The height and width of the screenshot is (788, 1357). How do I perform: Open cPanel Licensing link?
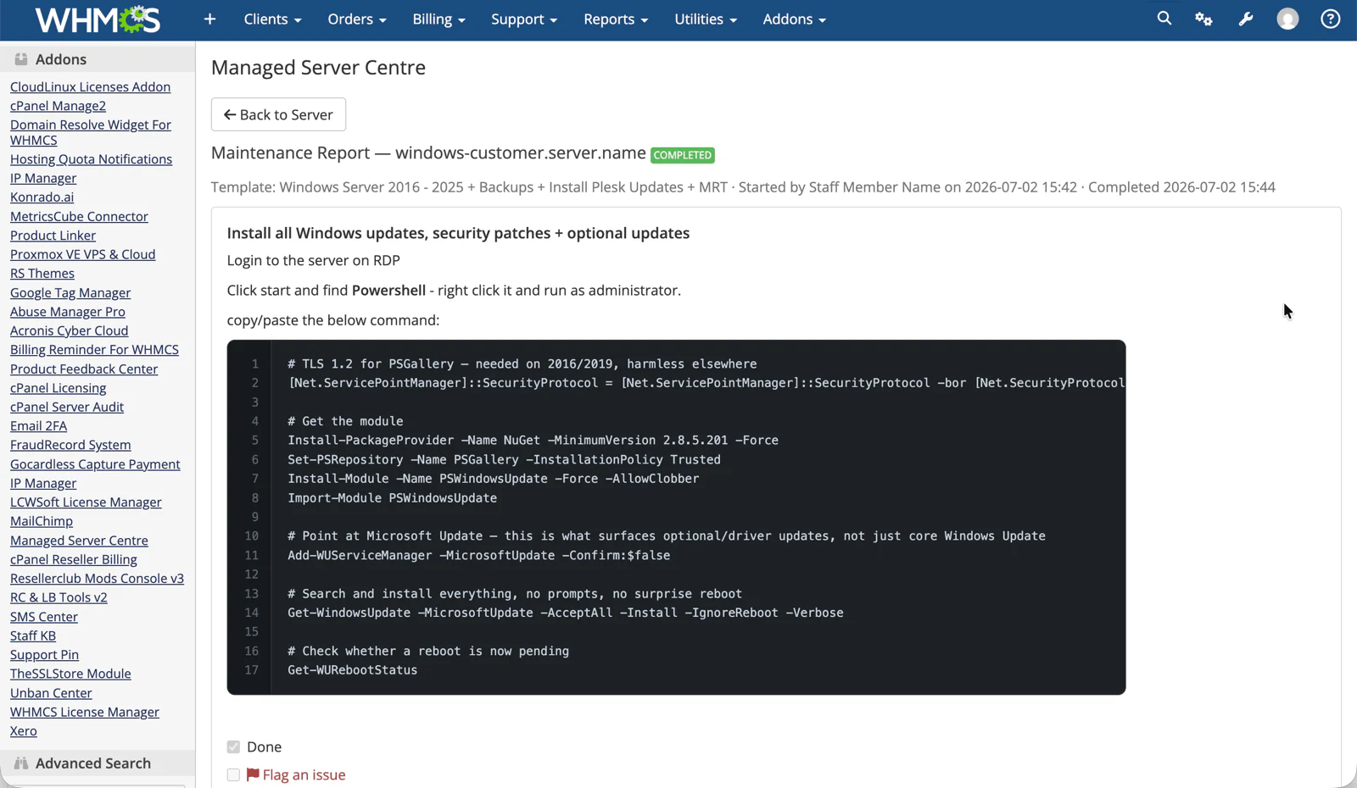click(x=58, y=388)
